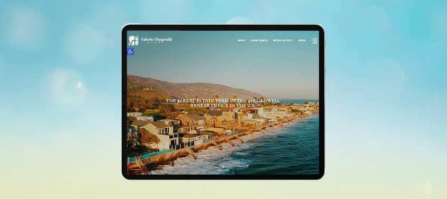Image resolution: width=447 pixels, height=199 pixels.
Task: Open the Media nav item
Action: click(302, 41)
